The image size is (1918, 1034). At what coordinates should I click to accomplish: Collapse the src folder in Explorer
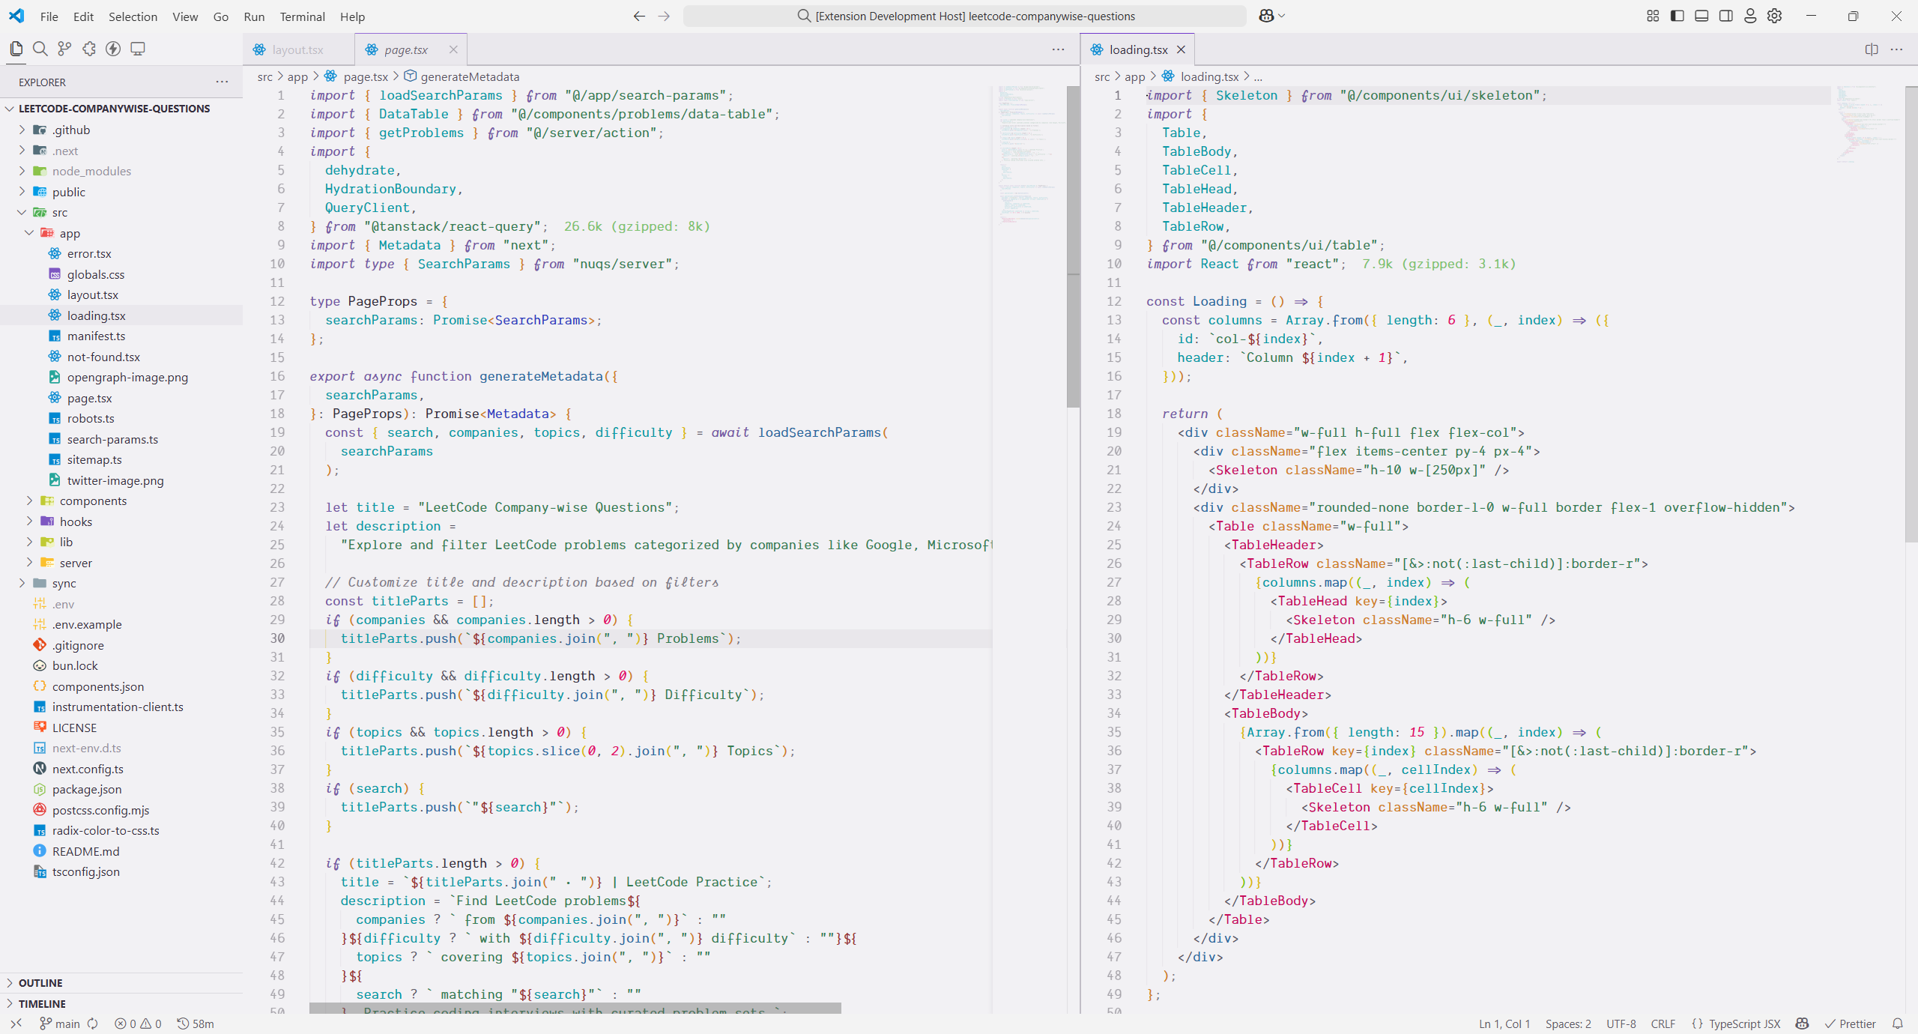pyautogui.click(x=60, y=212)
